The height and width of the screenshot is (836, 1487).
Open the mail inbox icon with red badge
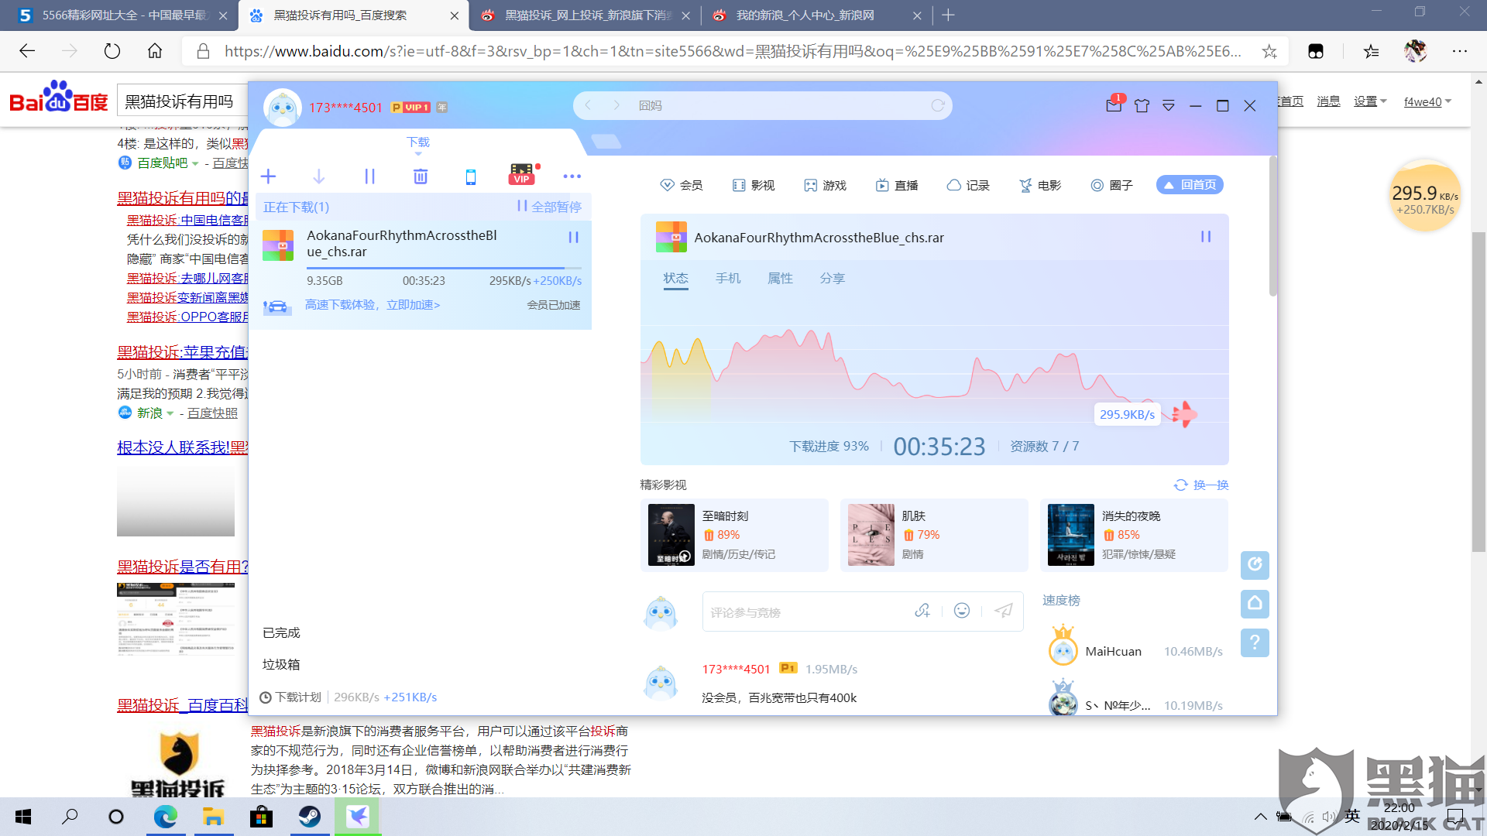click(1114, 105)
